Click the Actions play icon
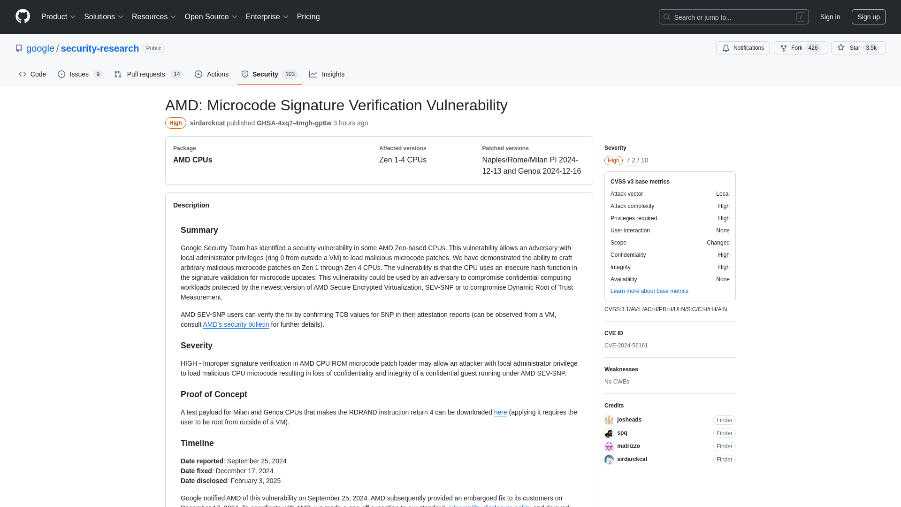 [x=199, y=74]
